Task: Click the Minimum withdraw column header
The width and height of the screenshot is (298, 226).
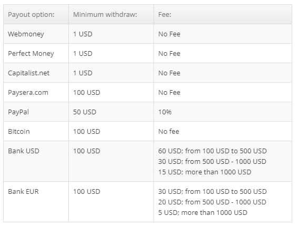Action: point(105,14)
